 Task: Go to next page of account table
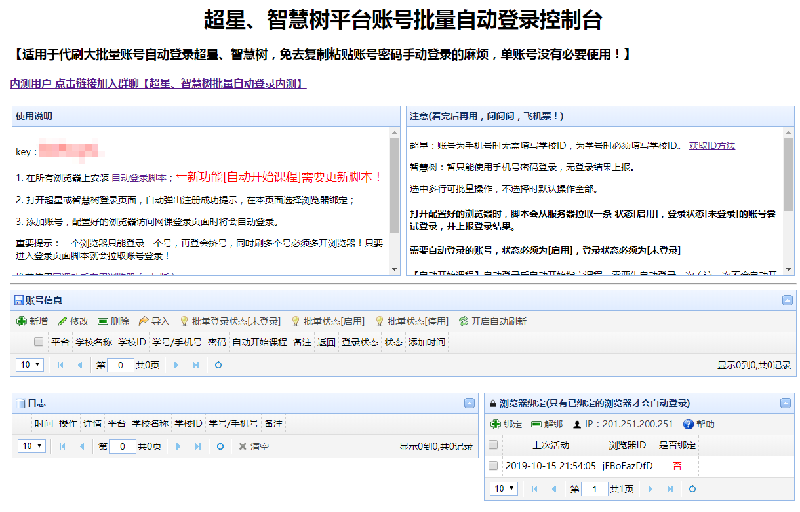point(176,365)
